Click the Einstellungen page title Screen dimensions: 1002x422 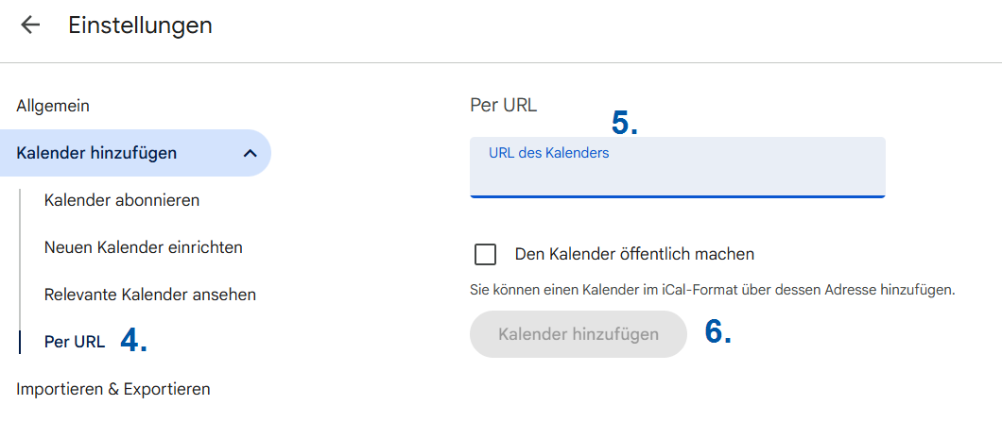(140, 25)
